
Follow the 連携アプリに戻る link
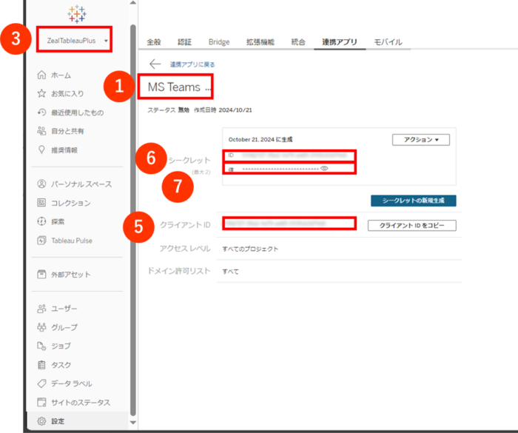click(x=192, y=64)
